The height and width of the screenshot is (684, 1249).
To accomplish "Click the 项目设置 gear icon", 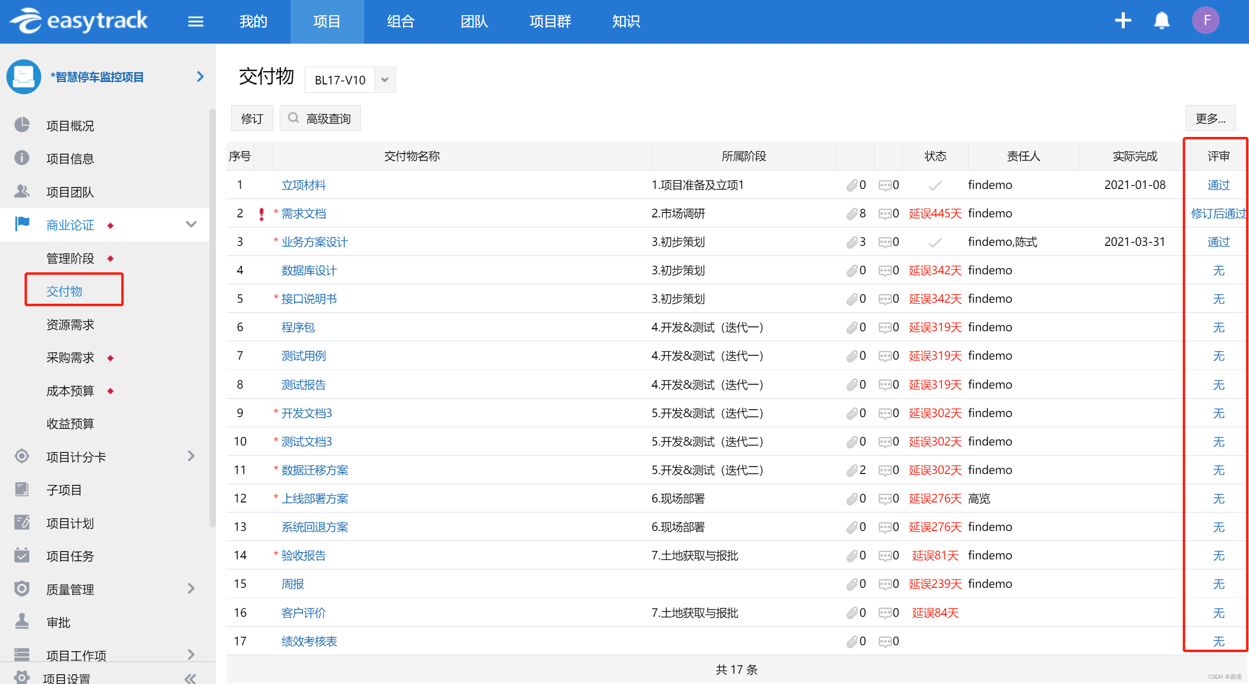I will pyautogui.click(x=22, y=678).
